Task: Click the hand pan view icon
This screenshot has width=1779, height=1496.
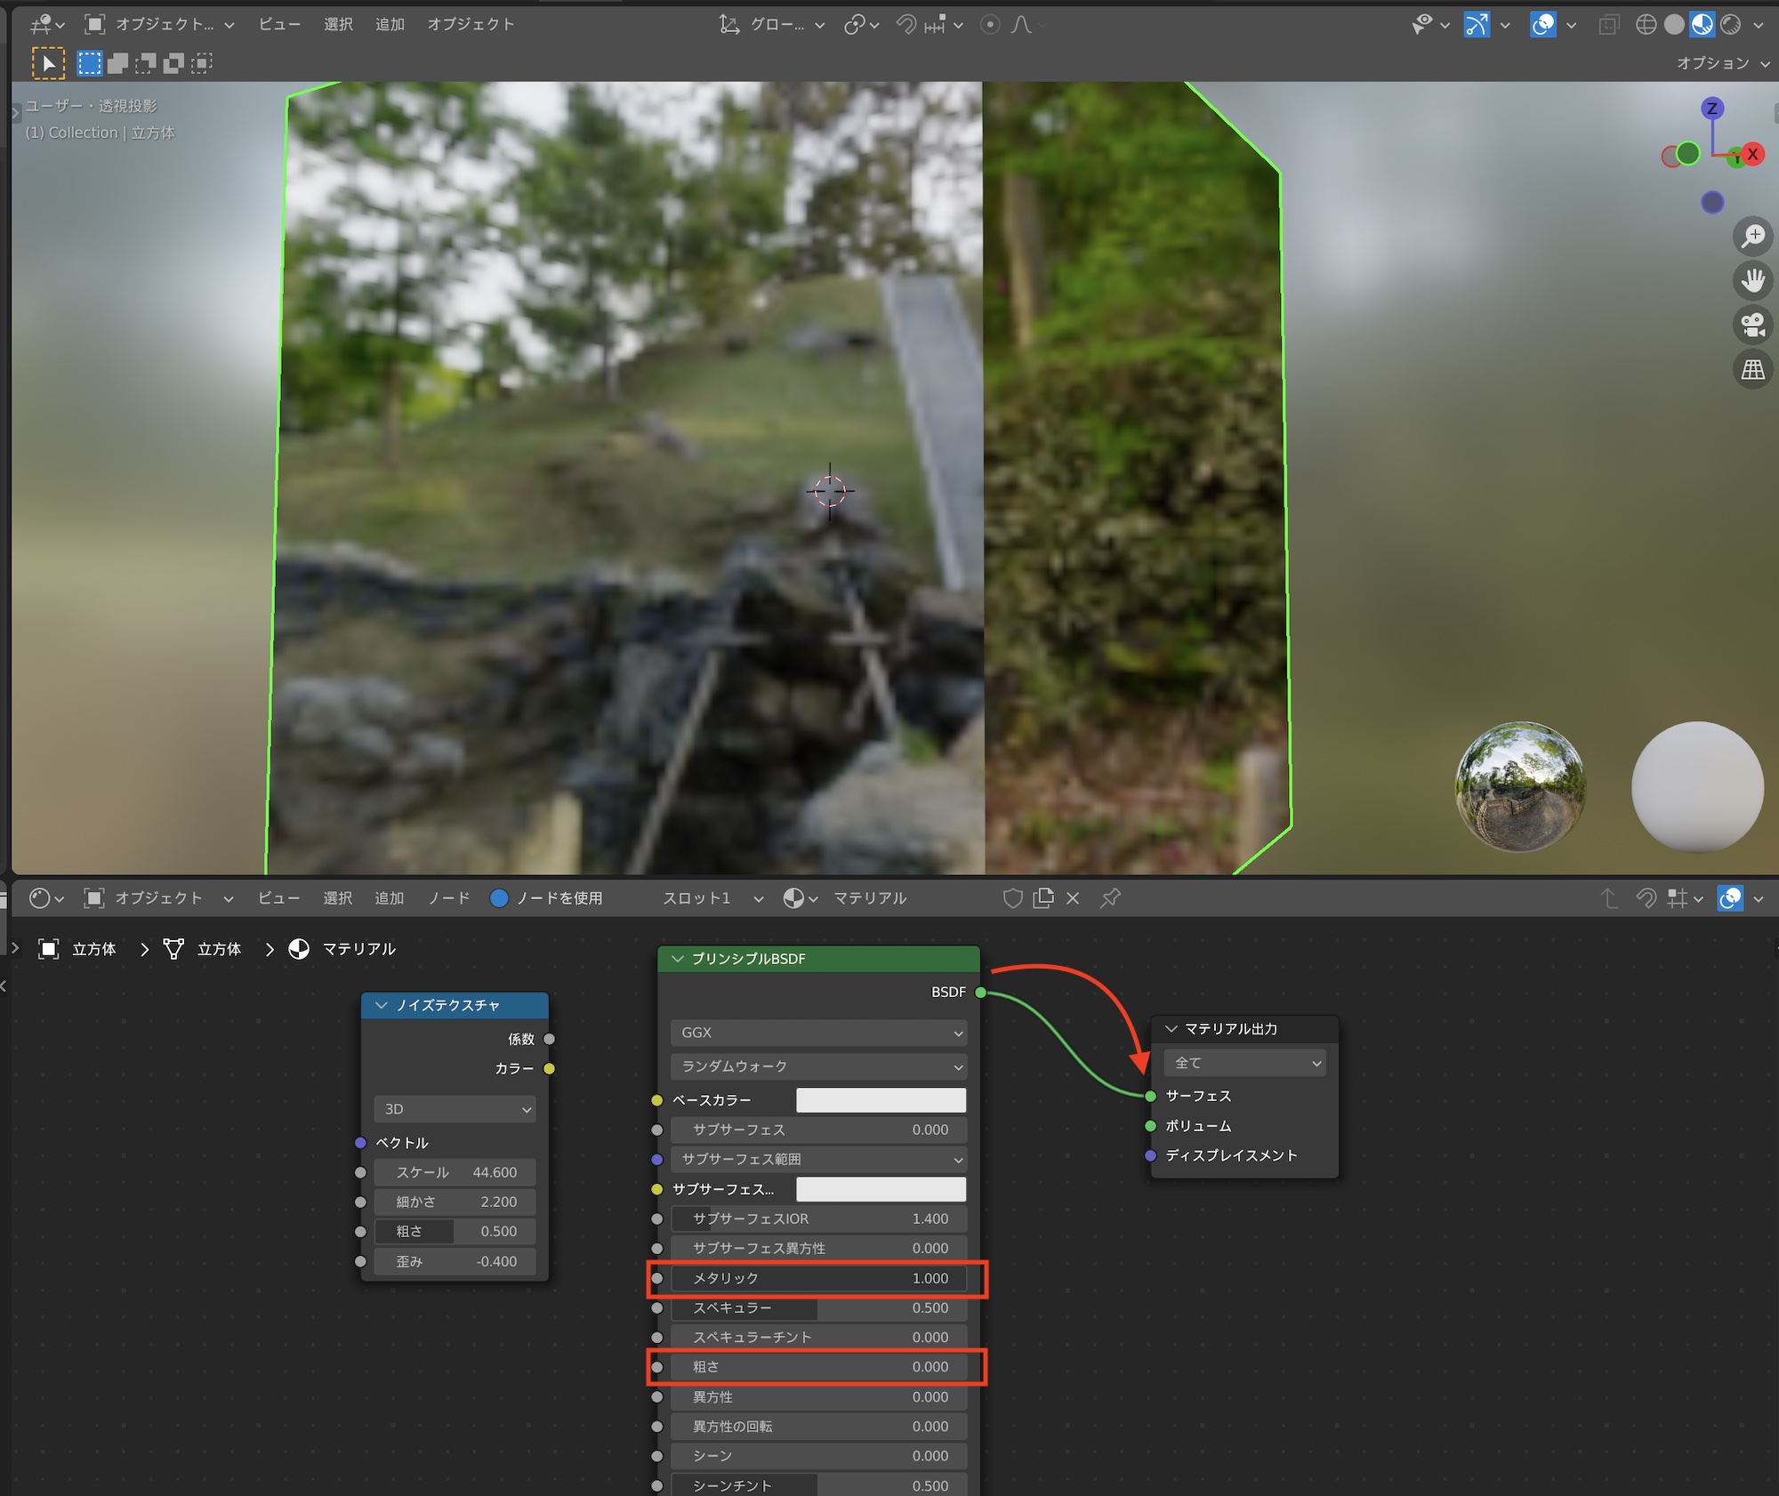Action: pos(1752,281)
